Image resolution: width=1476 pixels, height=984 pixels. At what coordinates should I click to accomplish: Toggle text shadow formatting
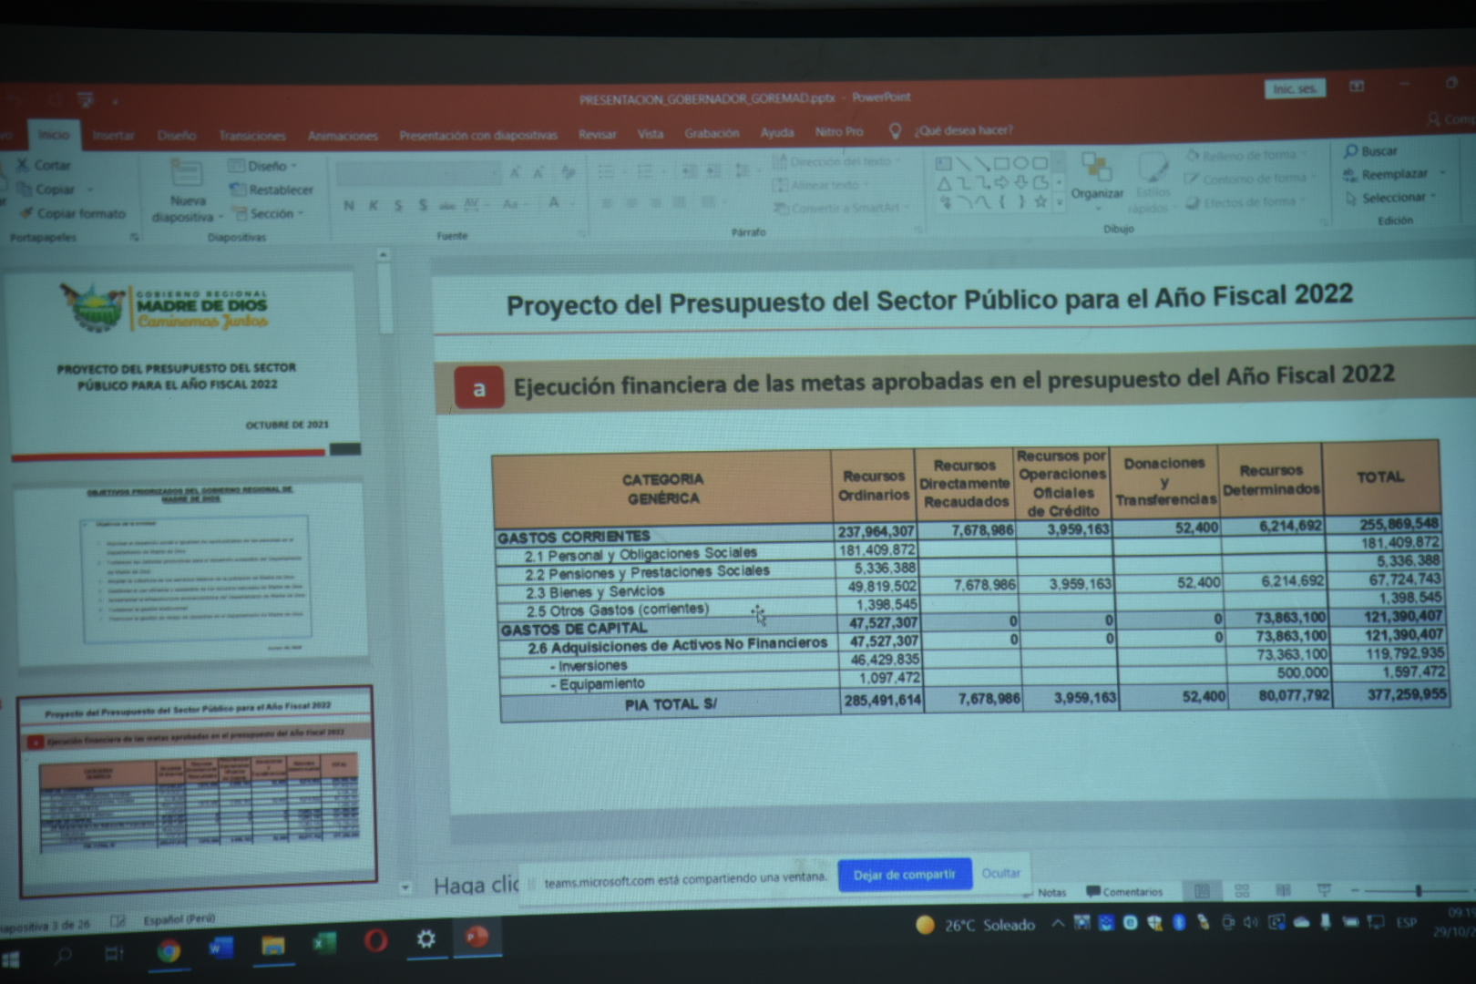click(x=423, y=205)
